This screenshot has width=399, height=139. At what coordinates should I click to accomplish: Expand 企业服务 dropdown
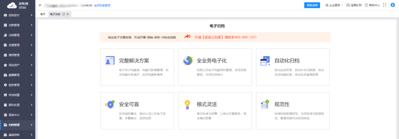click(x=334, y=5)
